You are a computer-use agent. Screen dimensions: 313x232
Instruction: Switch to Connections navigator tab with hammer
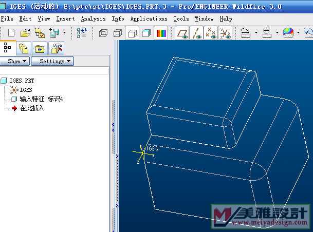tap(57, 48)
